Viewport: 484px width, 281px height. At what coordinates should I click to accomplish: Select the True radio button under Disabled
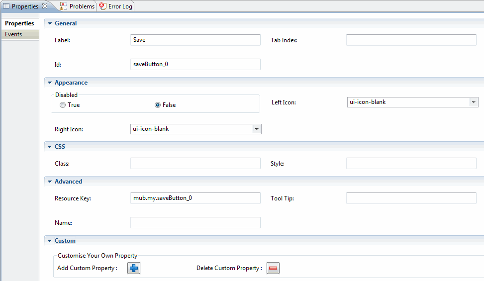(63, 105)
